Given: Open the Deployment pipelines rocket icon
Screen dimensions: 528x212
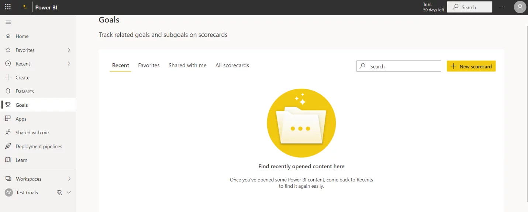Looking at the screenshot, I should tap(8, 146).
